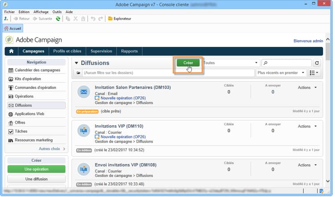Open Nouvelle opération link under Invitations VIP
The image size is (335, 197).
[x=123, y=137]
